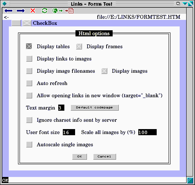Viewport: 195px width, 185px height.
Task: Reload page with green refresh icon
Action: pos(44,11)
